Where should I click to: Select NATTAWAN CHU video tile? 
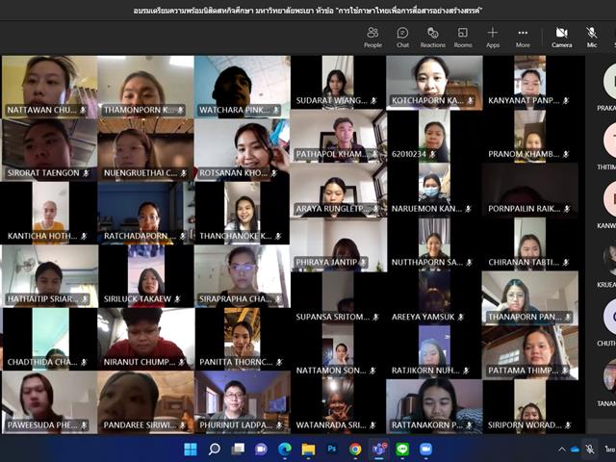[x=49, y=87]
